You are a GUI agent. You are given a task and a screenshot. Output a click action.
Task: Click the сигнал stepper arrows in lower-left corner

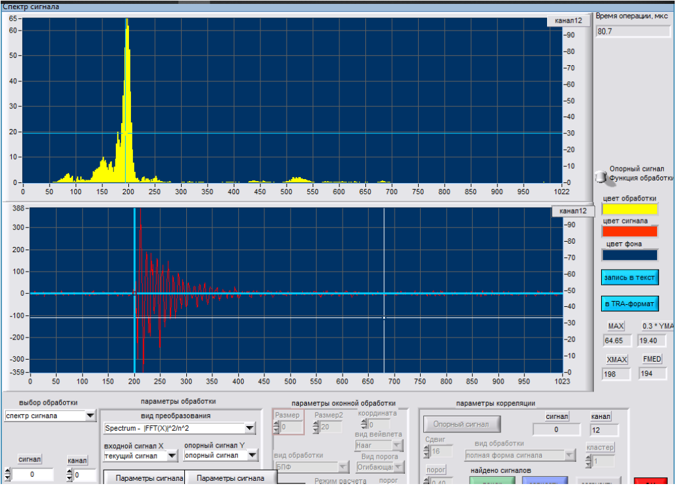(7, 476)
